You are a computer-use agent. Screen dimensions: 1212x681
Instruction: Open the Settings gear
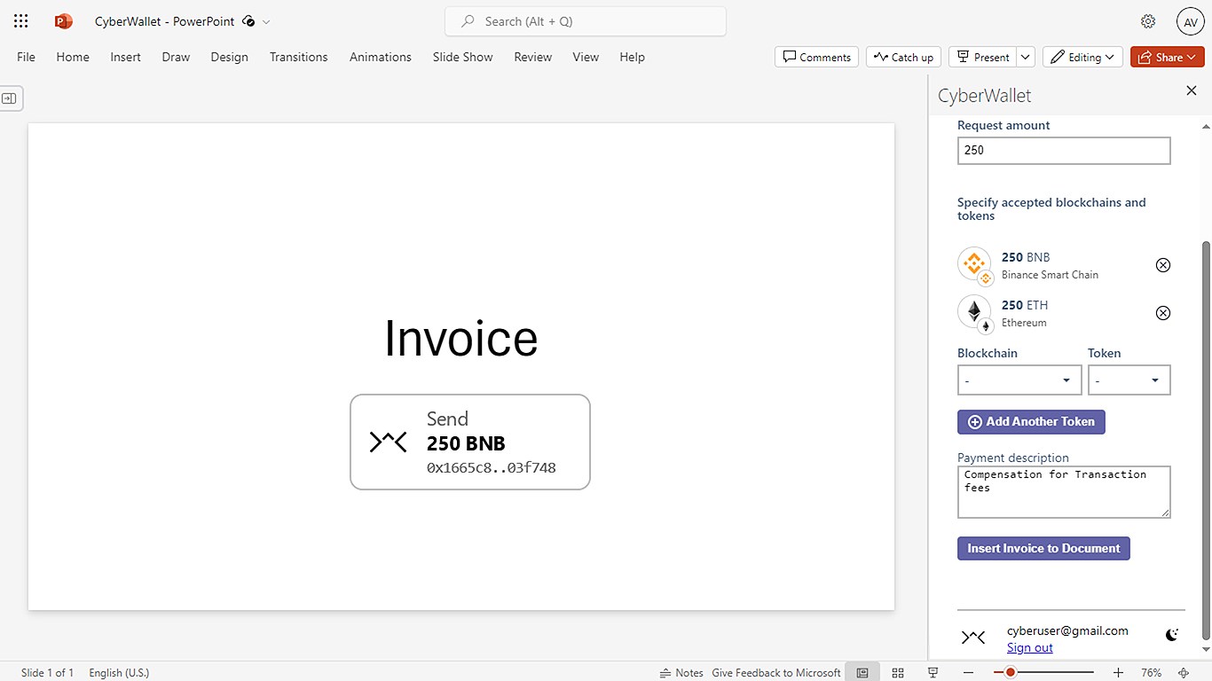(x=1148, y=21)
